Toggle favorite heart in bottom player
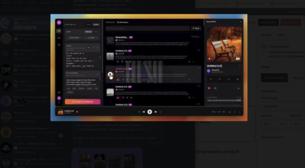 77,112
